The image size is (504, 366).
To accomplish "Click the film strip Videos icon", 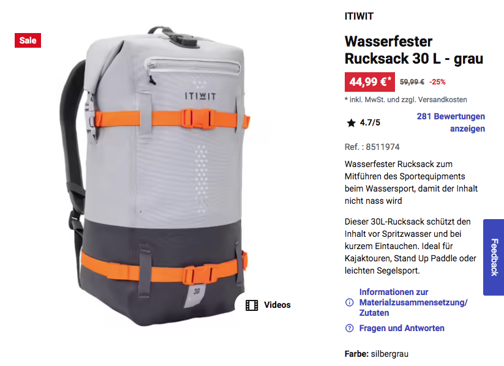I will (x=252, y=305).
